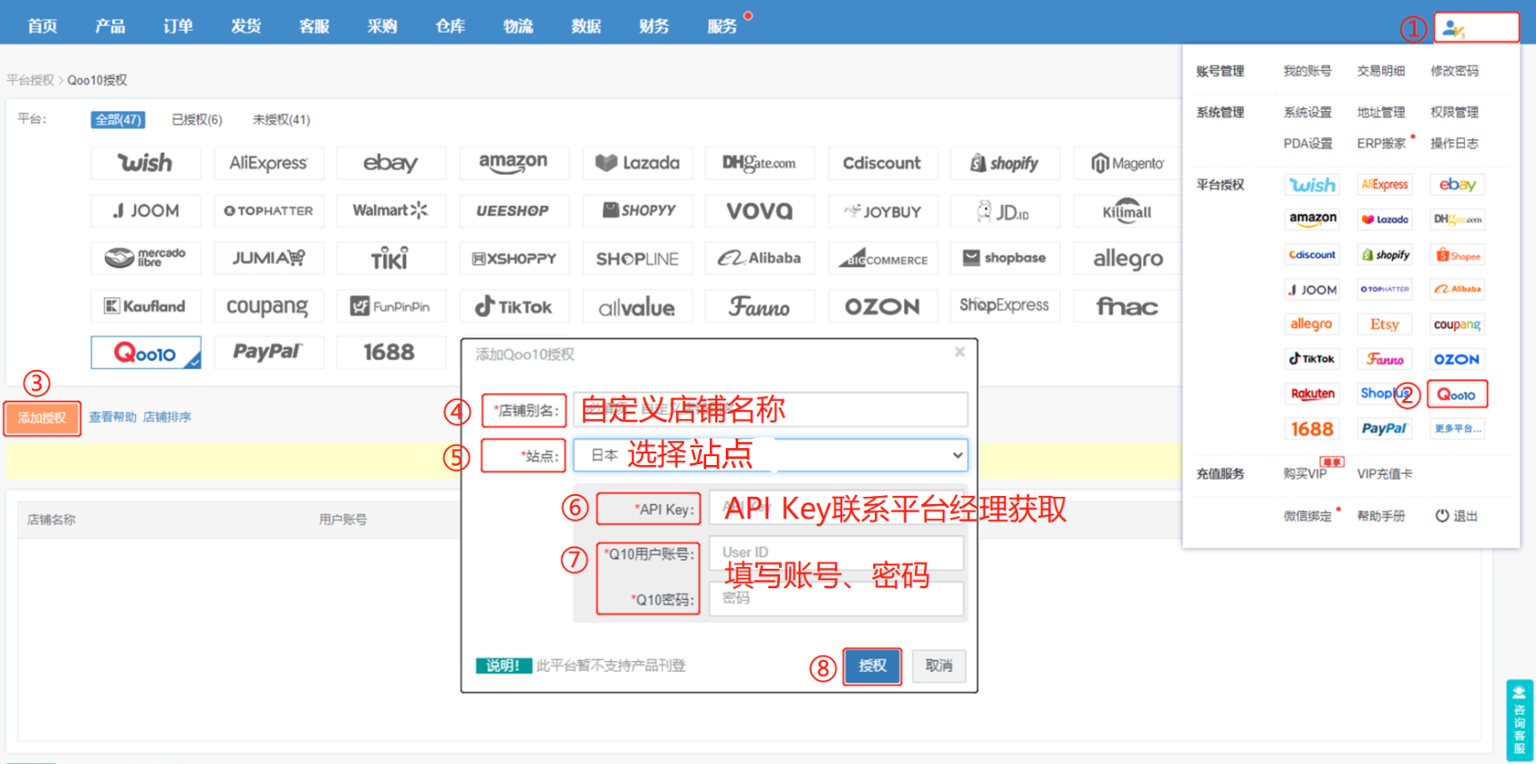Open Qoo10 logo in the dropdown panel
The width and height of the screenshot is (1536, 764).
point(1457,395)
